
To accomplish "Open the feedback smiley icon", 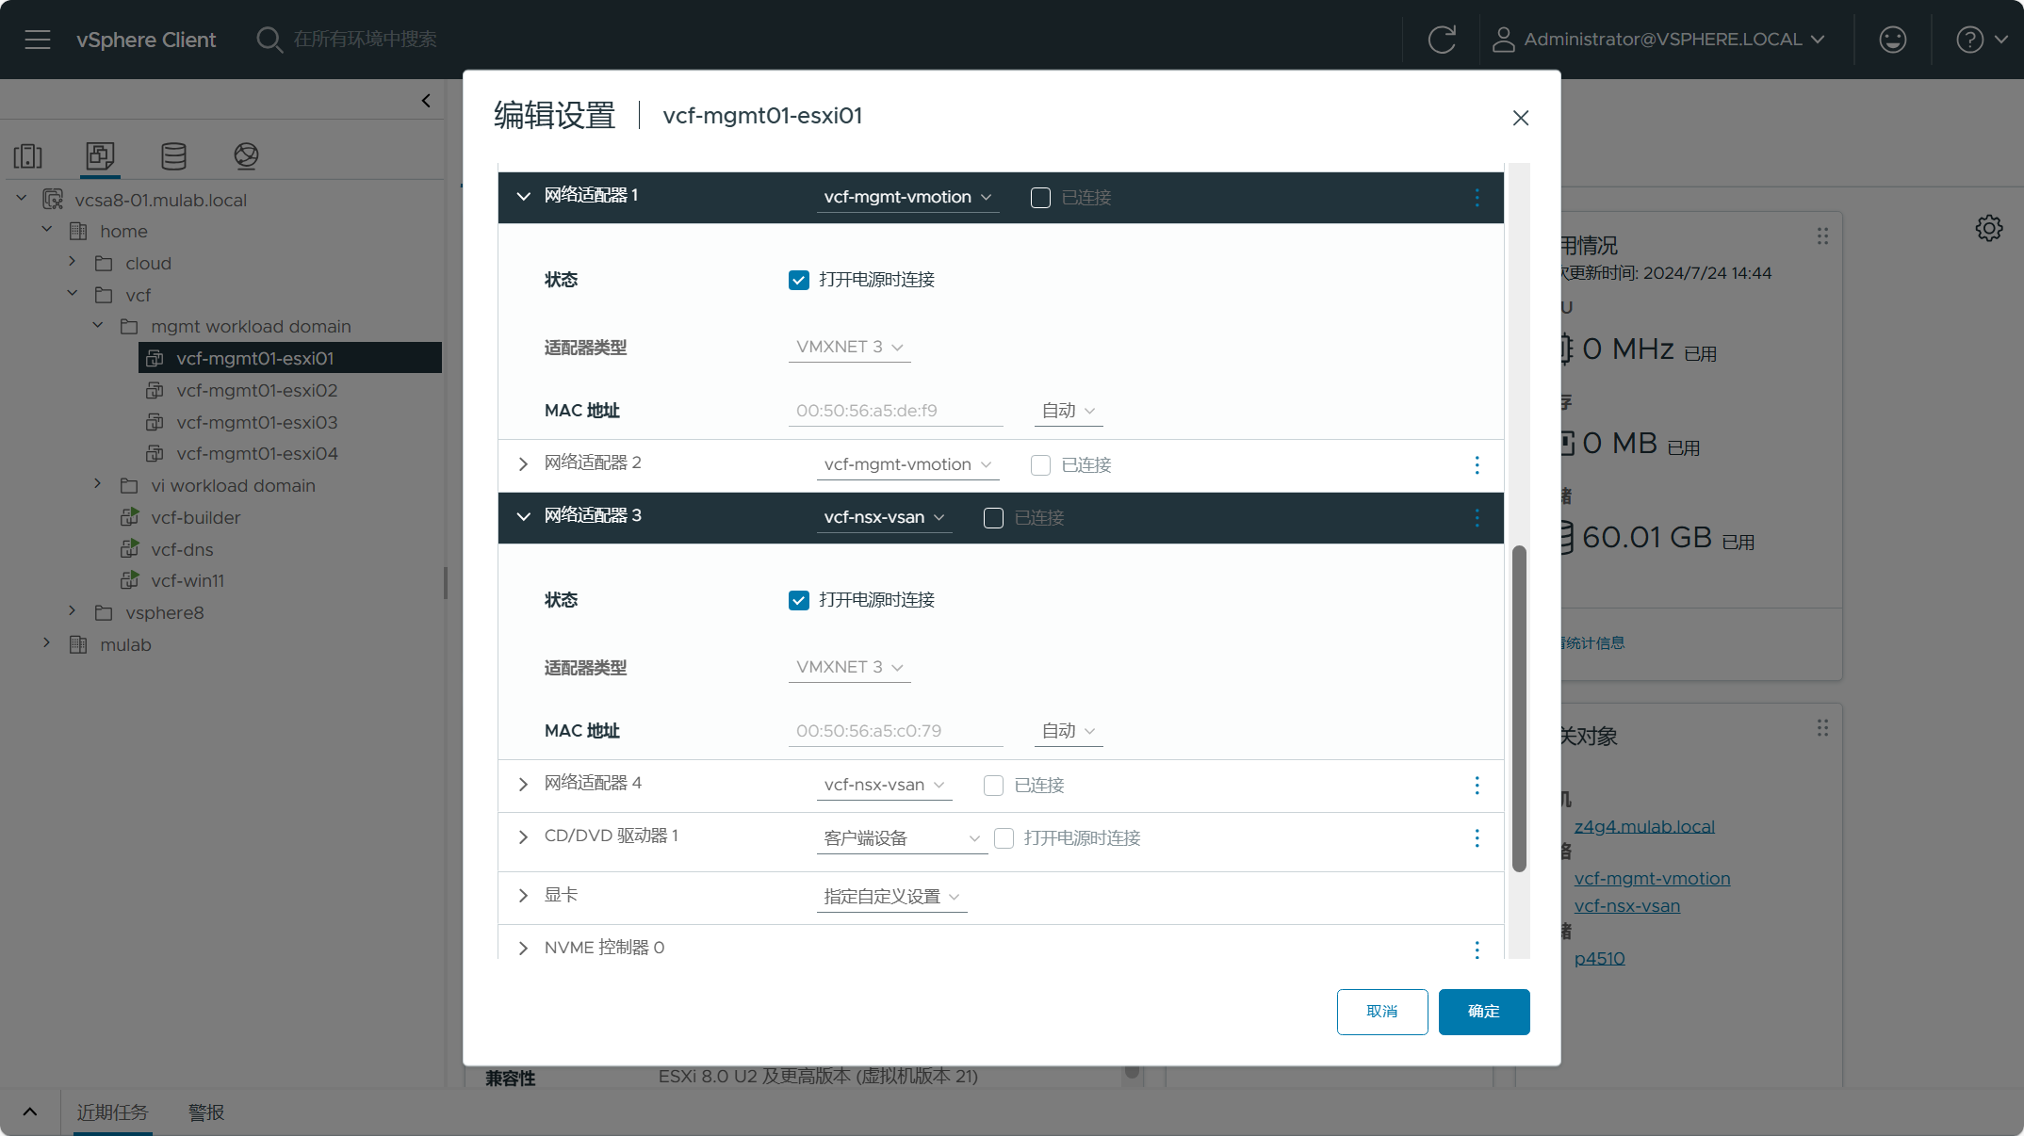I will [x=1892, y=40].
